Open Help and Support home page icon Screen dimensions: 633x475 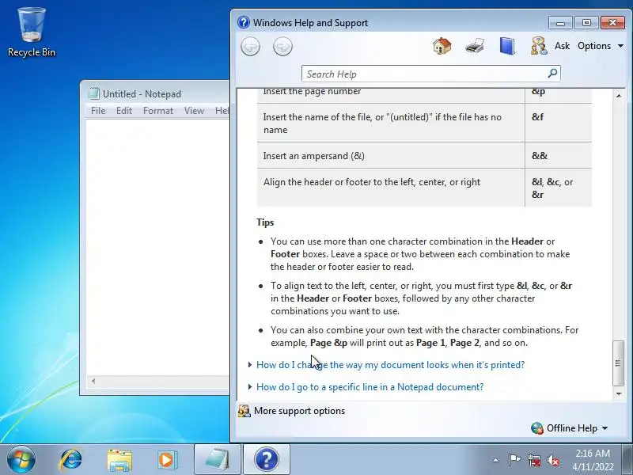442,46
